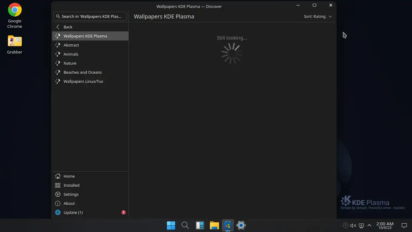This screenshot has height=232, width=412.
Task: Click the About info icon
Action: 58,203
